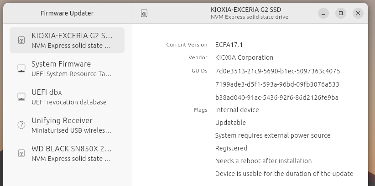Maximize the Firmware Updater window
This screenshot has width=375, height=186.
click(x=341, y=13)
